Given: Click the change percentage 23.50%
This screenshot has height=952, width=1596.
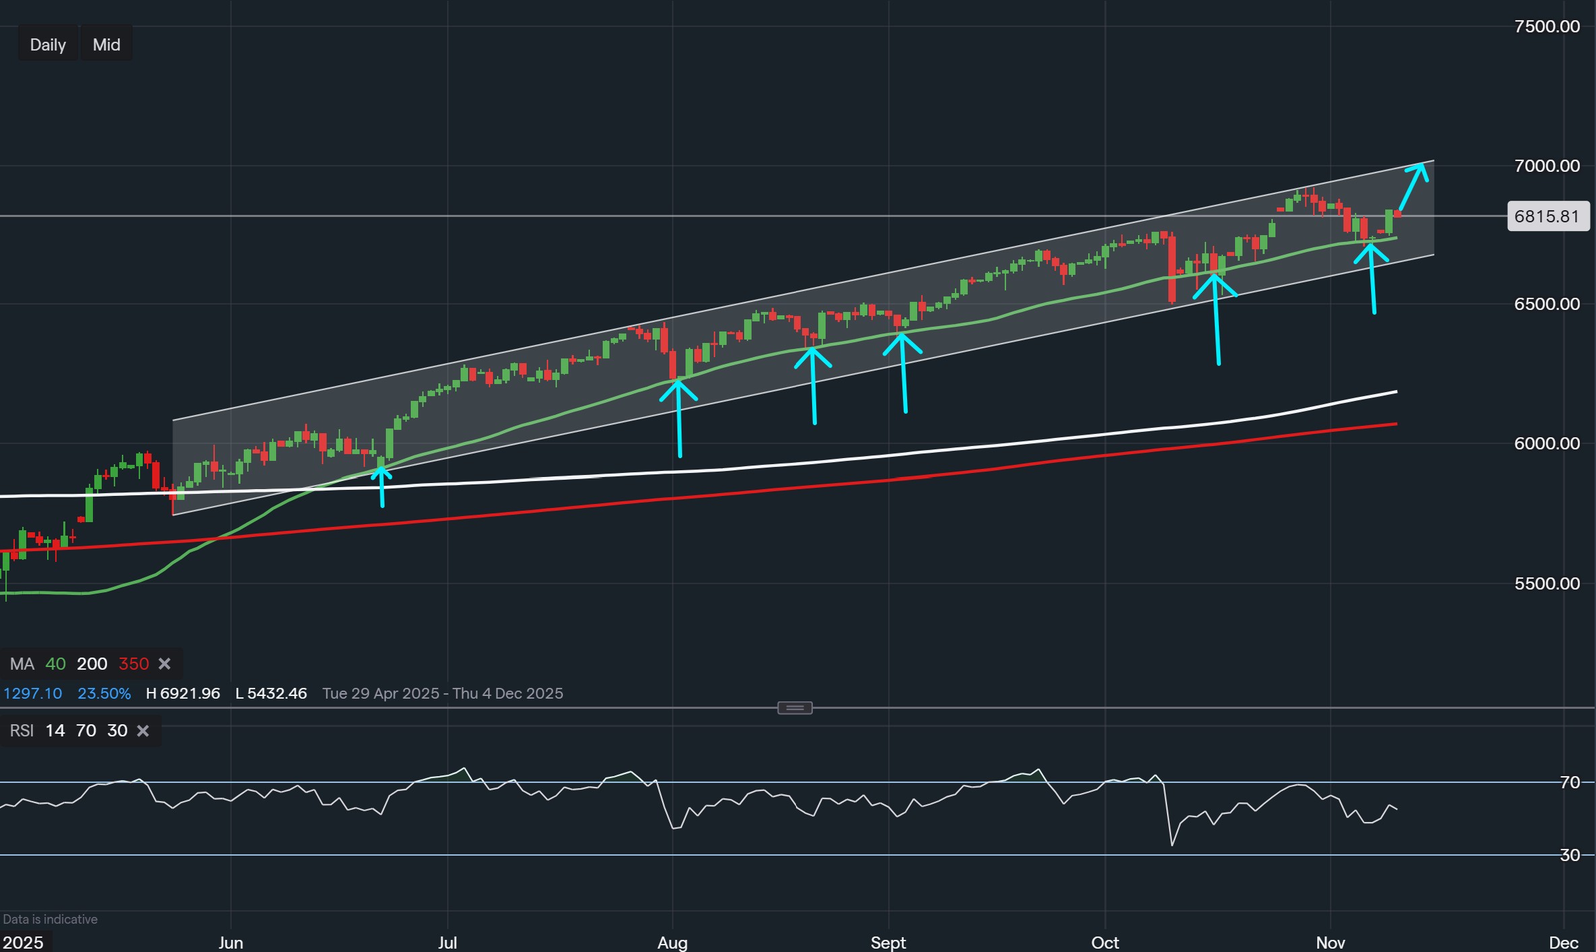Looking at the screenshot, I should pos(104,693).
